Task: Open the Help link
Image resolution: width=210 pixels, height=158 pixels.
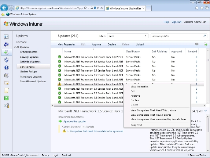Action: 166,22
